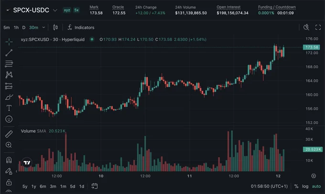Toggle lock all drawing tools
Viewport: 325px width, 194px height.
[9, 182]
